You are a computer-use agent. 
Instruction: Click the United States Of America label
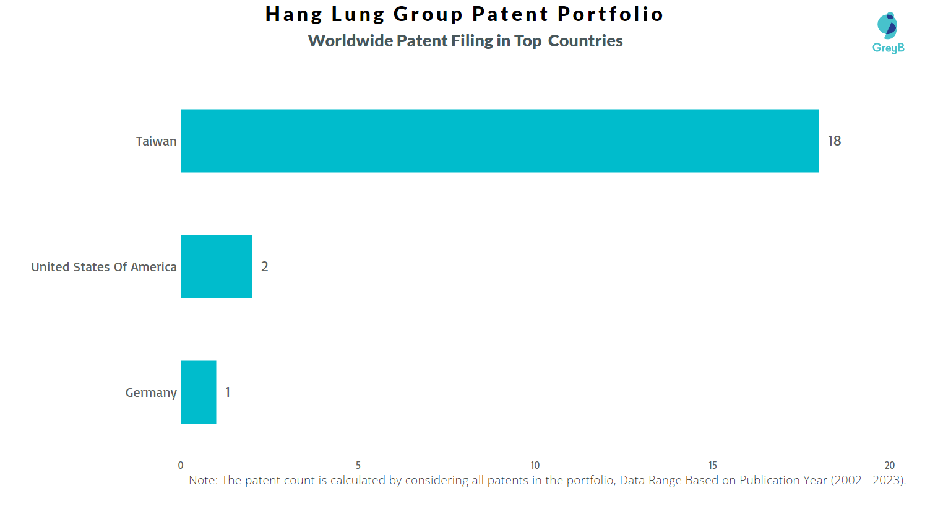(x=104, y=267)
